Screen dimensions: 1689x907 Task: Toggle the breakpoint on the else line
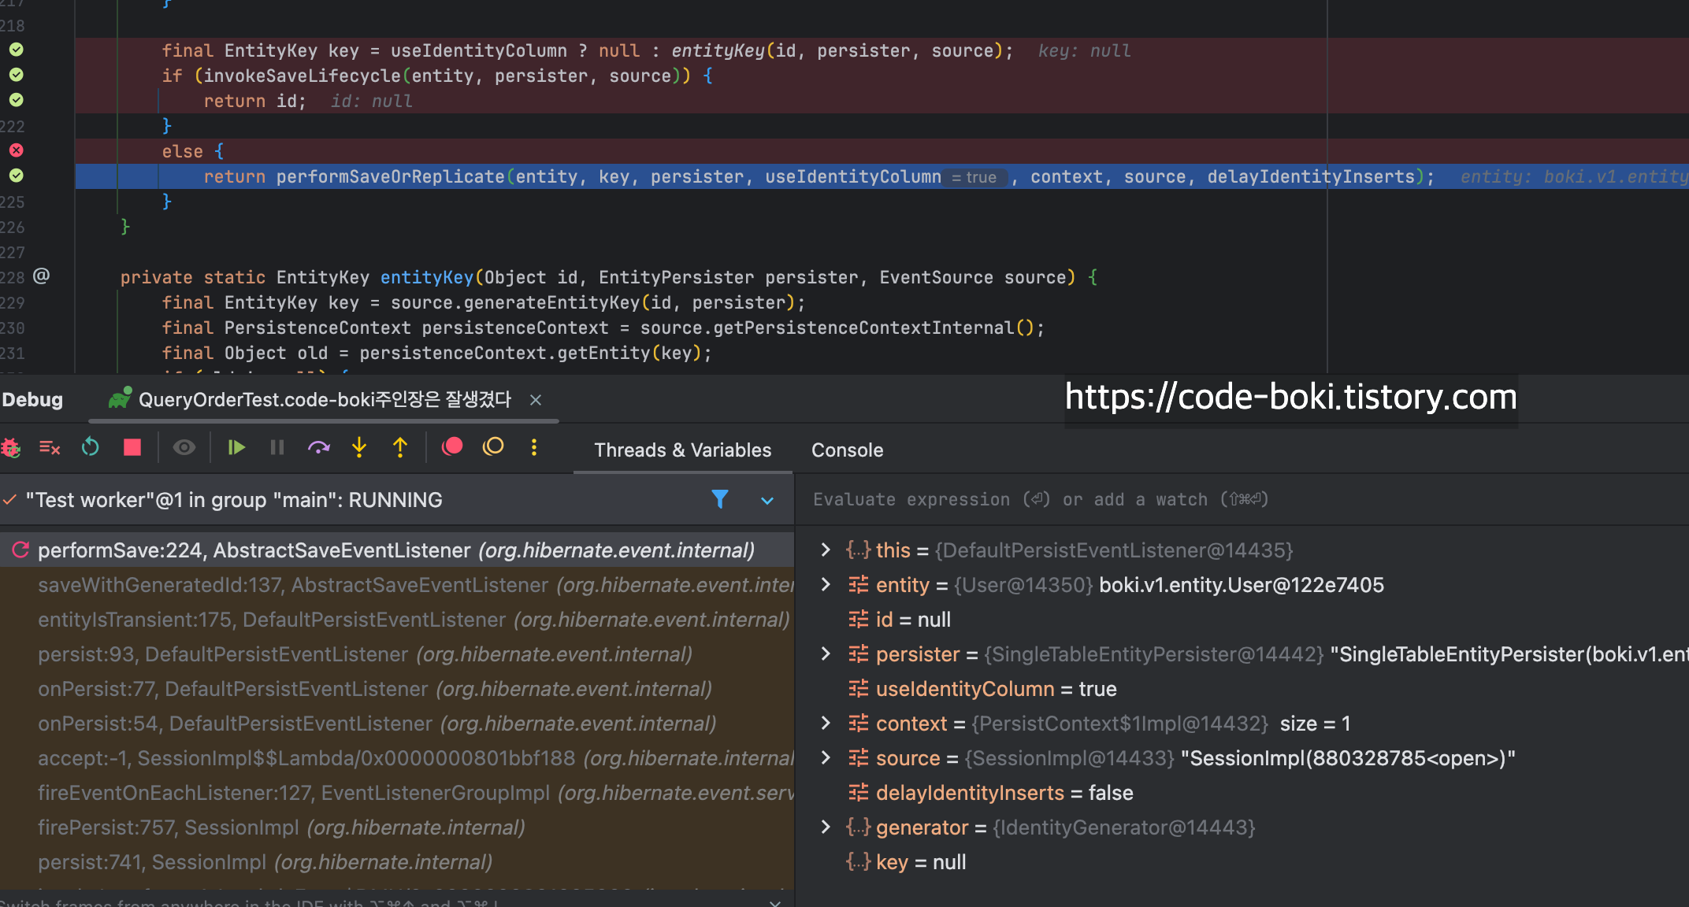(16, 150)
